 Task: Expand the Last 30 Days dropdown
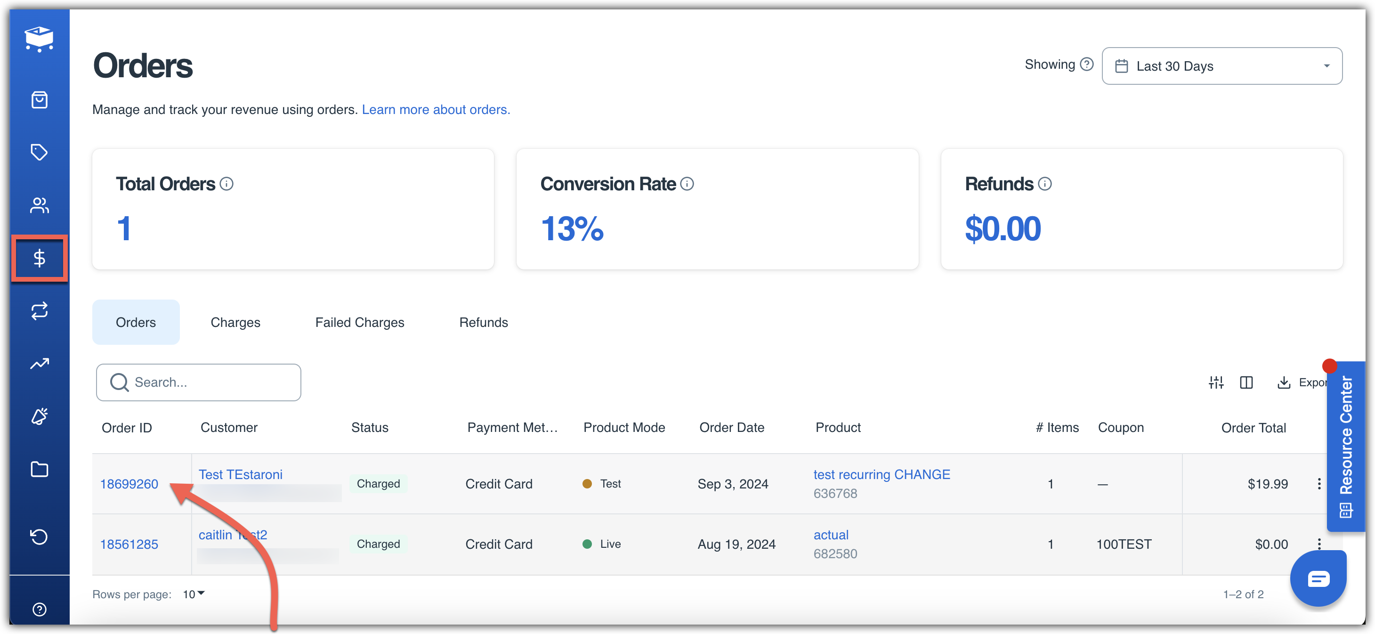pos(1221,65)
